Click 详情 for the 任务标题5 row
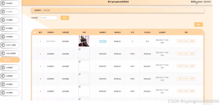The width and height of the screenshot is (220, 105). pos(180,91)
